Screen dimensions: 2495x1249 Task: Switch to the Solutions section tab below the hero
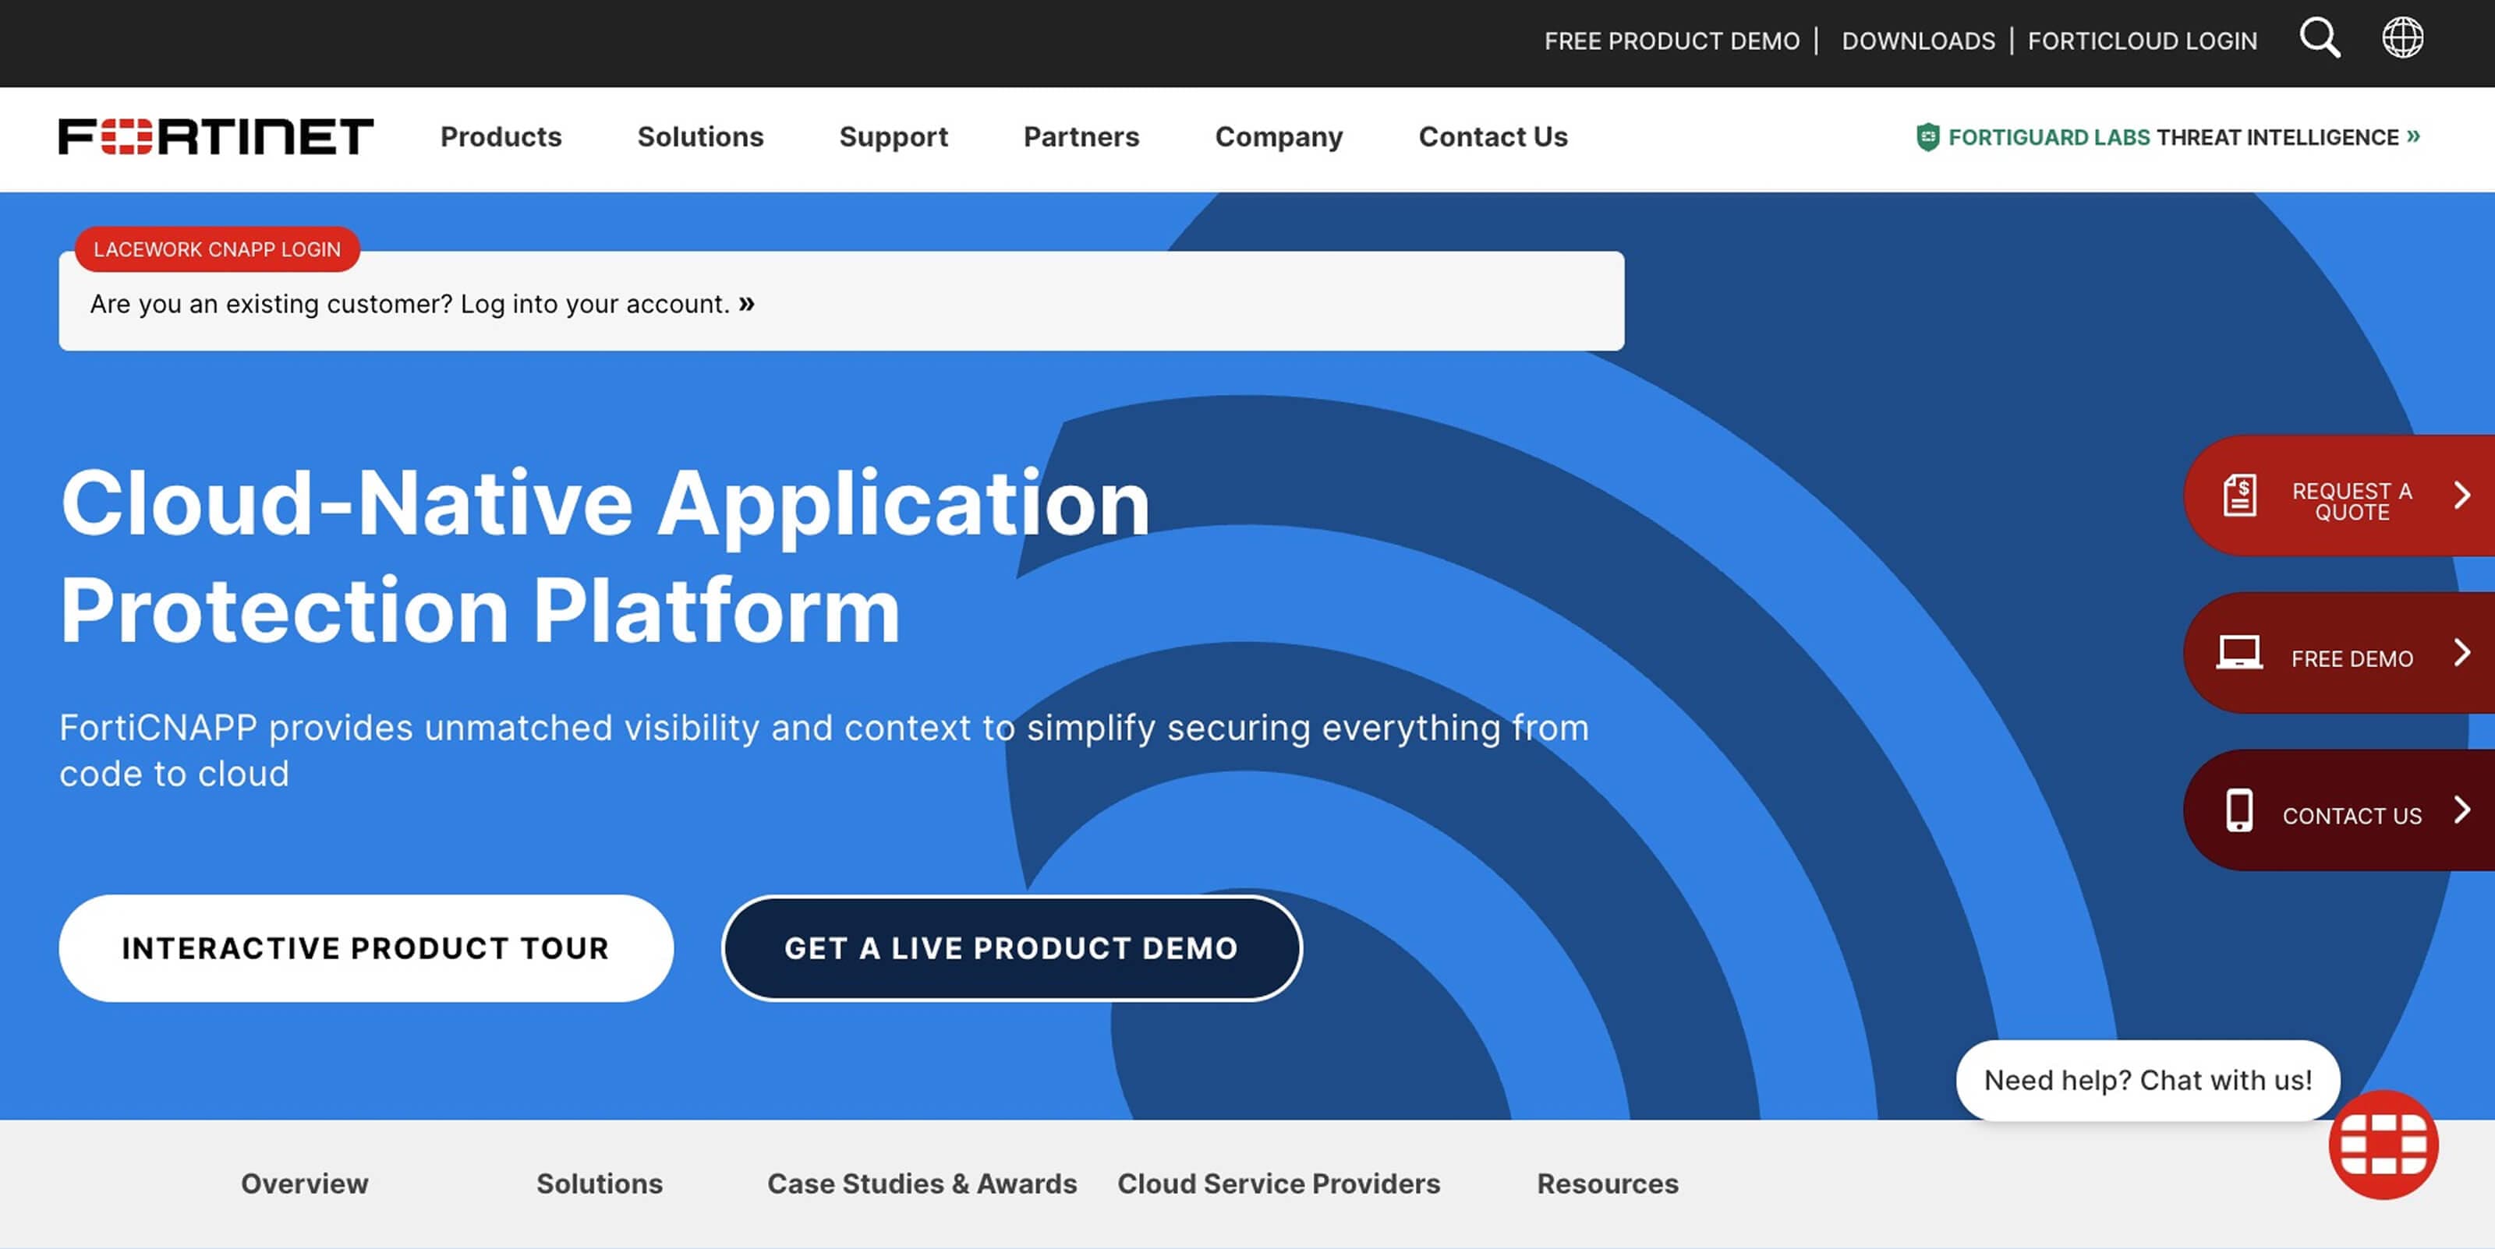600,1184
